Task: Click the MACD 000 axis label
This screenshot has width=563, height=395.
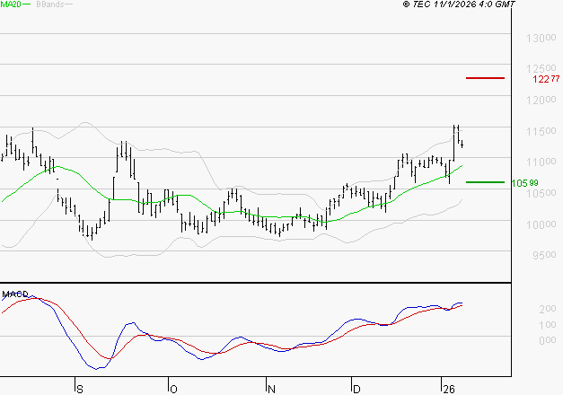Action: (x=548, y=340)
